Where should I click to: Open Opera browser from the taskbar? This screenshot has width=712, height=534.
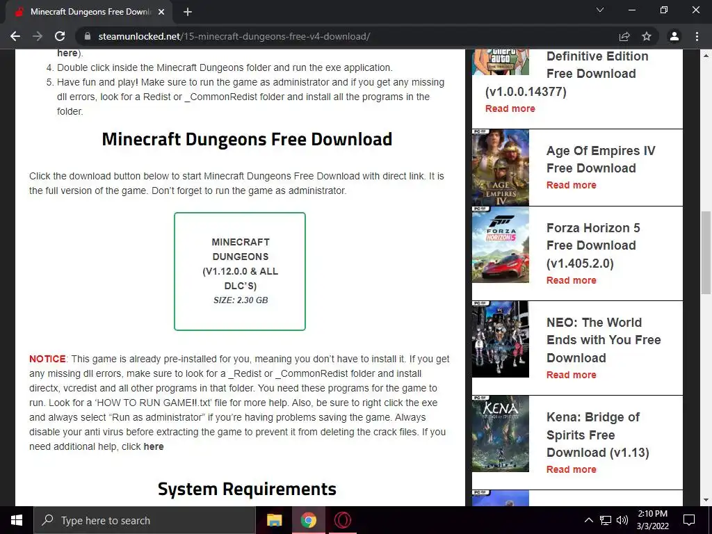tap(342, 520)
